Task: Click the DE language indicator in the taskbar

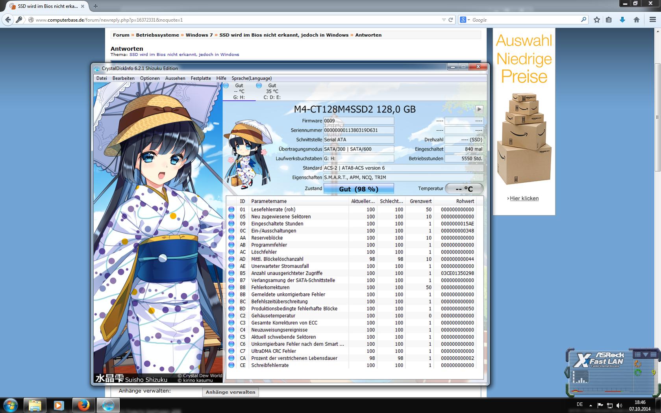Action: coord(580,404)
